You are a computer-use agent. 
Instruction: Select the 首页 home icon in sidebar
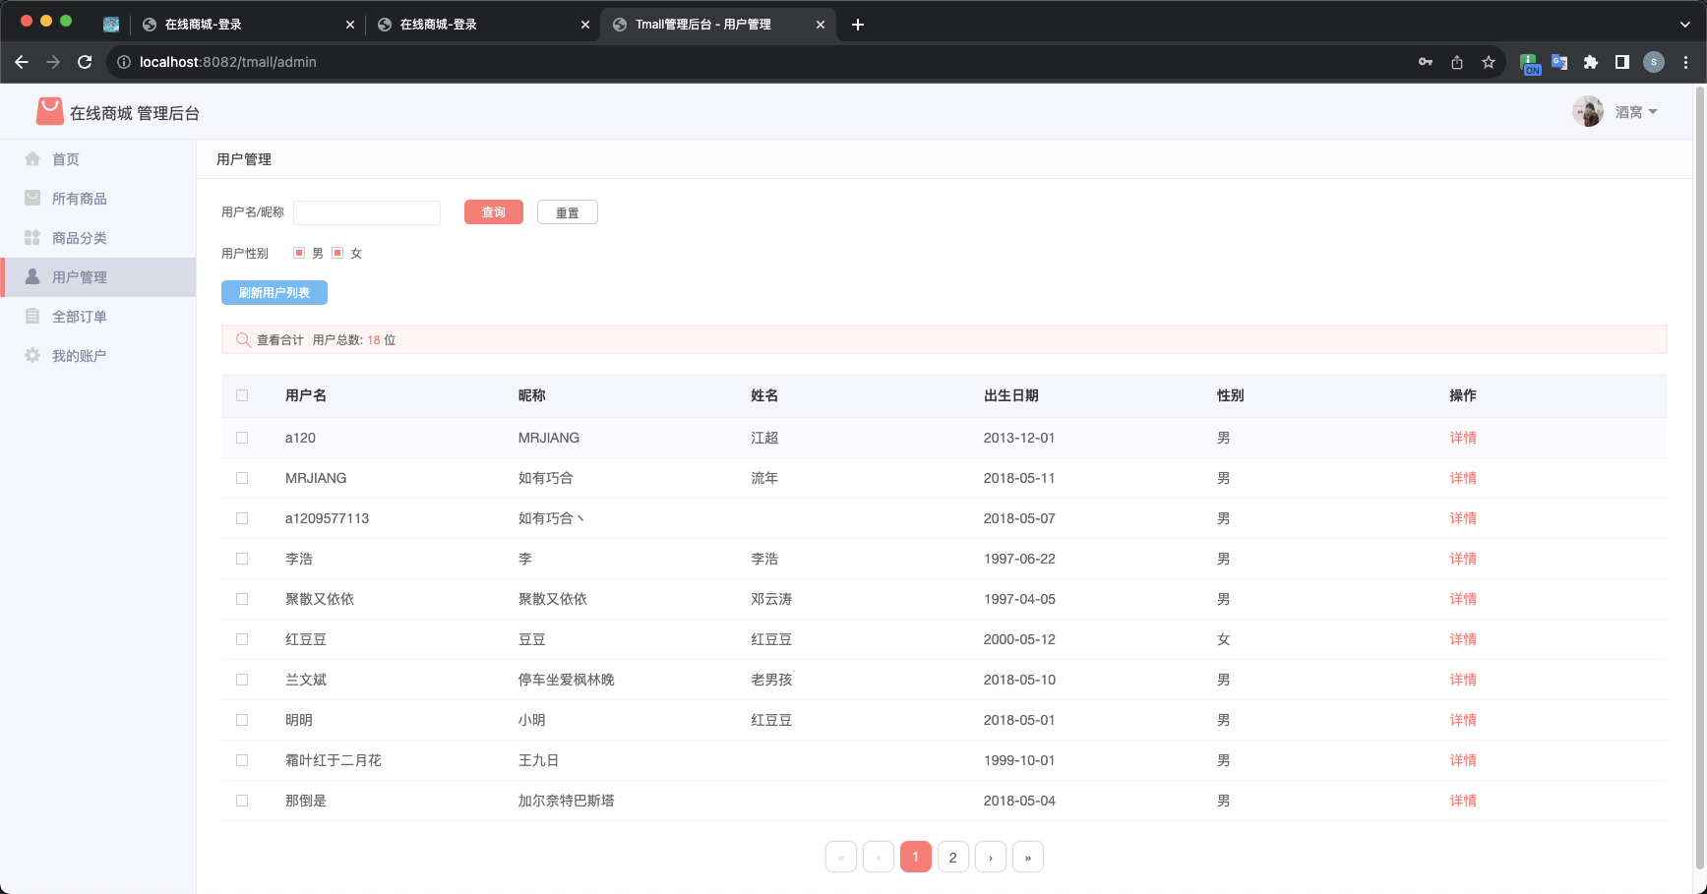(x=32, y=158)
